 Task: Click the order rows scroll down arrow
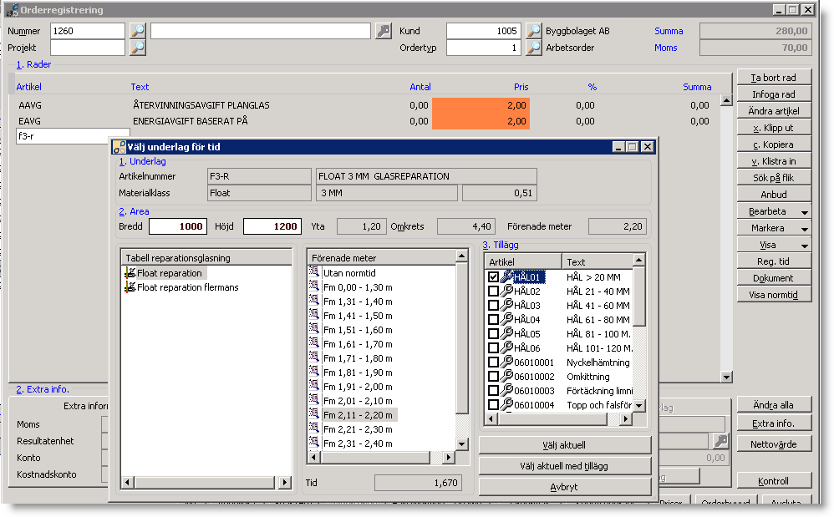coord(726,377)
